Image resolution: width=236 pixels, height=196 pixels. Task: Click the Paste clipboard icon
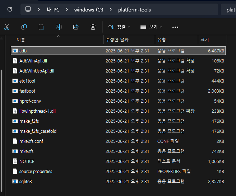pos(41,27)
